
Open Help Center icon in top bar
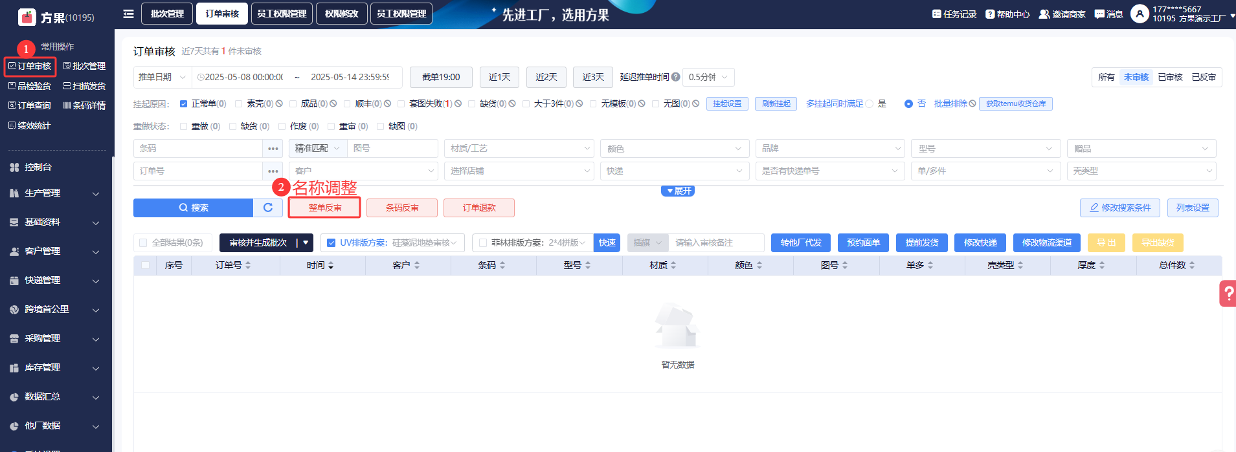990,14
